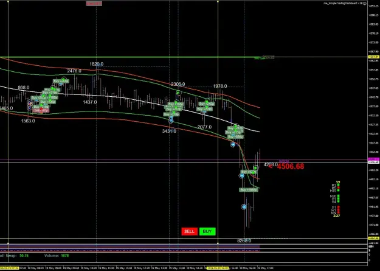Image resolution: width=380 pixels, height=271 pixels.
Task: Click the large red 4506.68 price label
Action: pyautogui.click(x=291, y=166)
